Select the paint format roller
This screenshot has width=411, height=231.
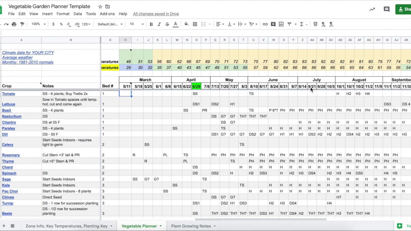point(22,24)
